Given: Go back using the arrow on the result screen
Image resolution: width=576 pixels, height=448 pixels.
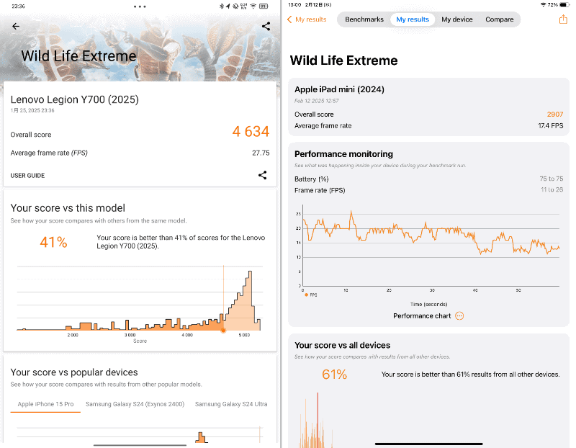Looking at the screenshot, I should (x=15, y=26).
